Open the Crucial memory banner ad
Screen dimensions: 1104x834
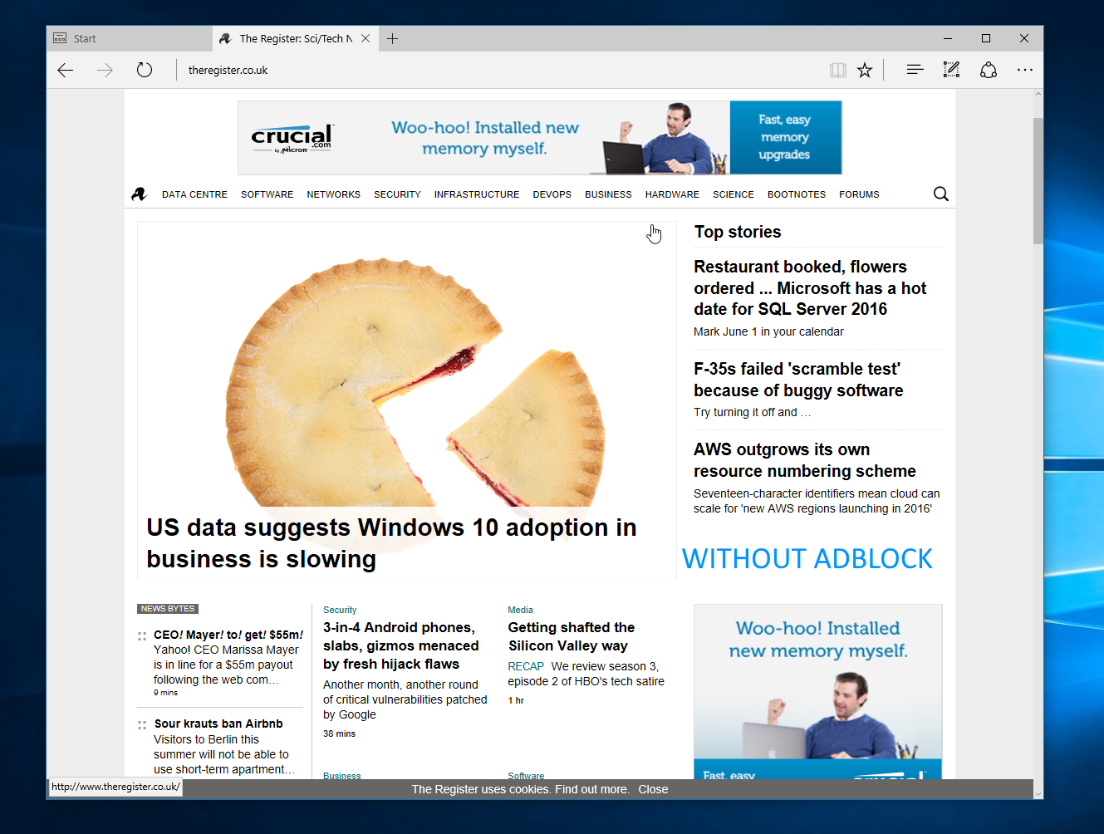pyautogui.click(x=540, y=138)
